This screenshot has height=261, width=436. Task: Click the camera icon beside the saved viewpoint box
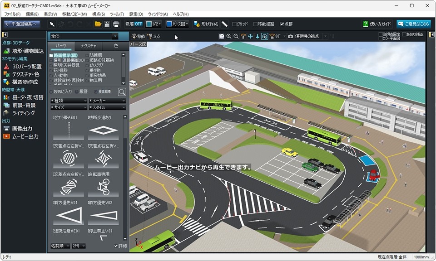pos(290,36)
